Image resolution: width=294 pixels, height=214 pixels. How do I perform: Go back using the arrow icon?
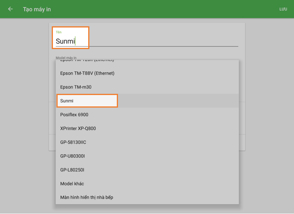pos(10,9)
